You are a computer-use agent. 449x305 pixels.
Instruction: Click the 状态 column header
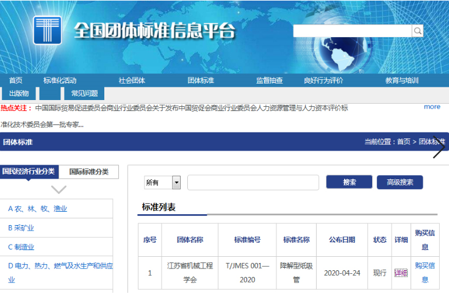point(379,240)
